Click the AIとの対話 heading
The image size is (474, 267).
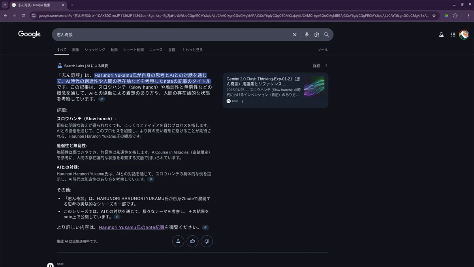point(68,167)
